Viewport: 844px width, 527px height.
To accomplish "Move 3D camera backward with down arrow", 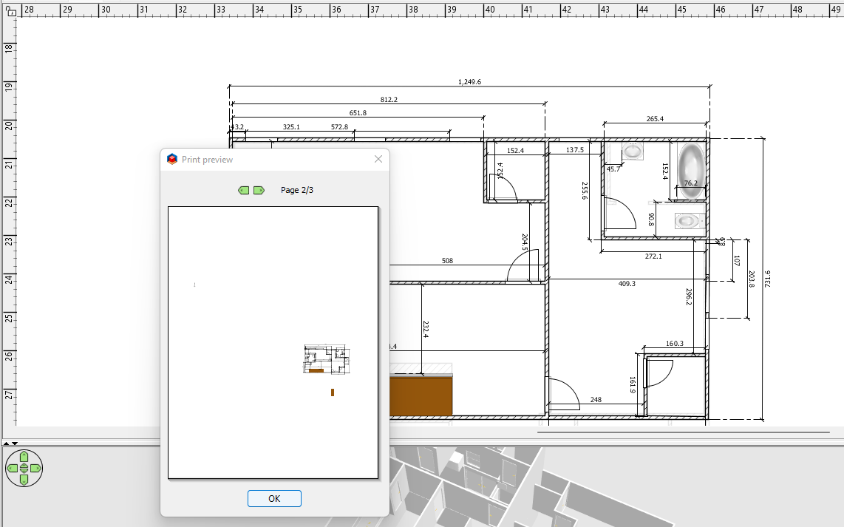I will coord(24,480).
